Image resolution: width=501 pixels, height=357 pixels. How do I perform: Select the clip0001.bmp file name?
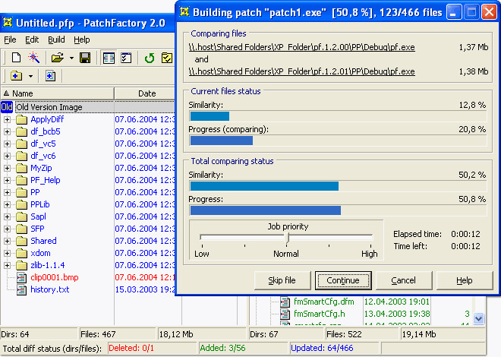click(x=55, y=277)
